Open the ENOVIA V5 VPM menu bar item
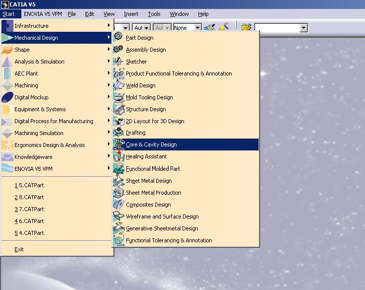The image size is (365, 290). click(43, 14)
